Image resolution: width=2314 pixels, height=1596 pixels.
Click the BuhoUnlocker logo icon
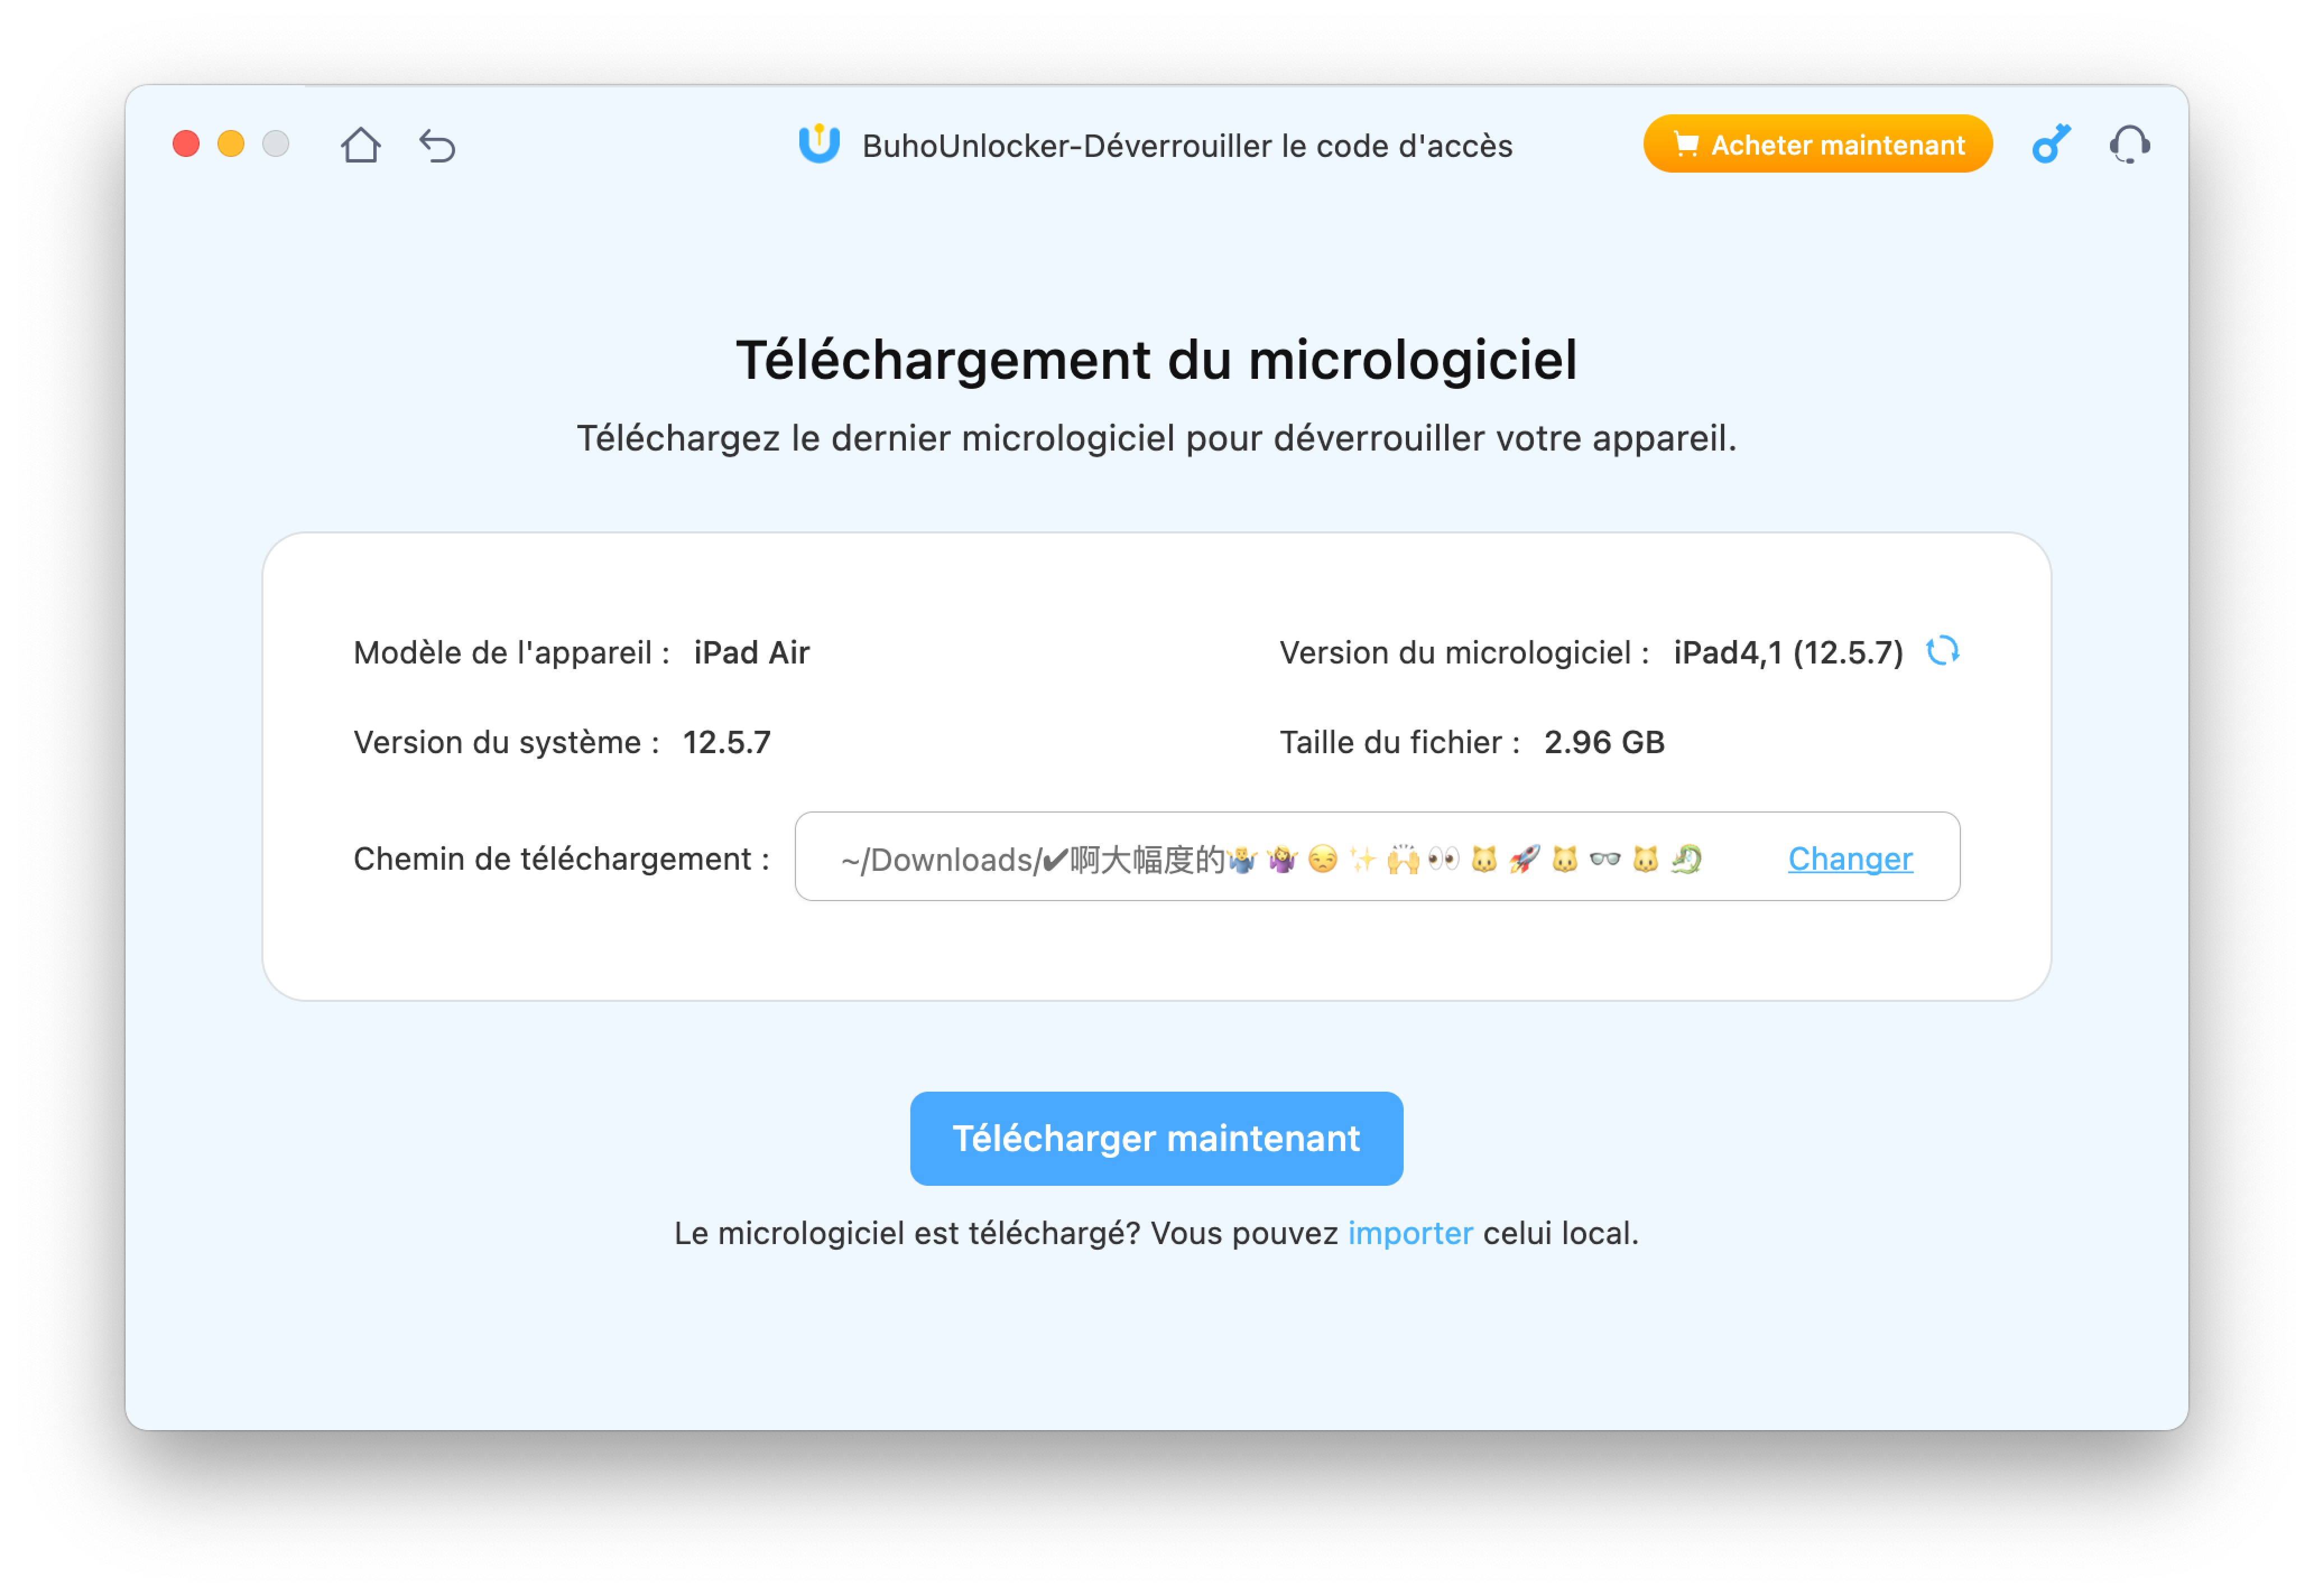tap(819, 144)
